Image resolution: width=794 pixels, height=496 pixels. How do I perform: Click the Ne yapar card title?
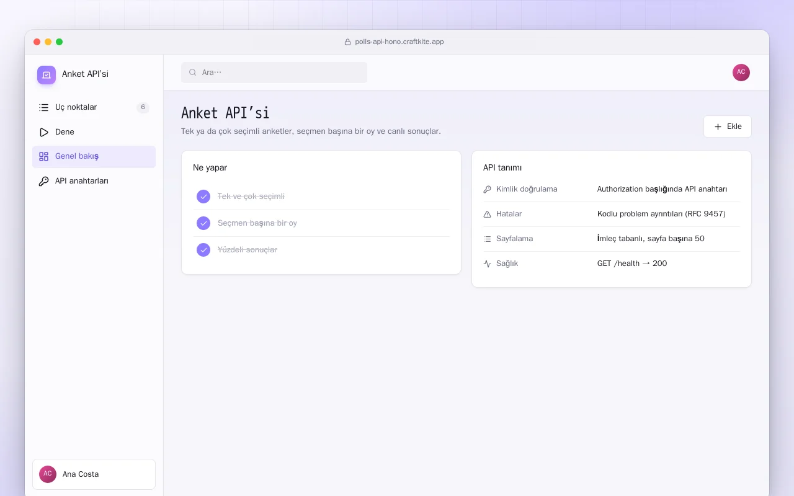point(210,168)
